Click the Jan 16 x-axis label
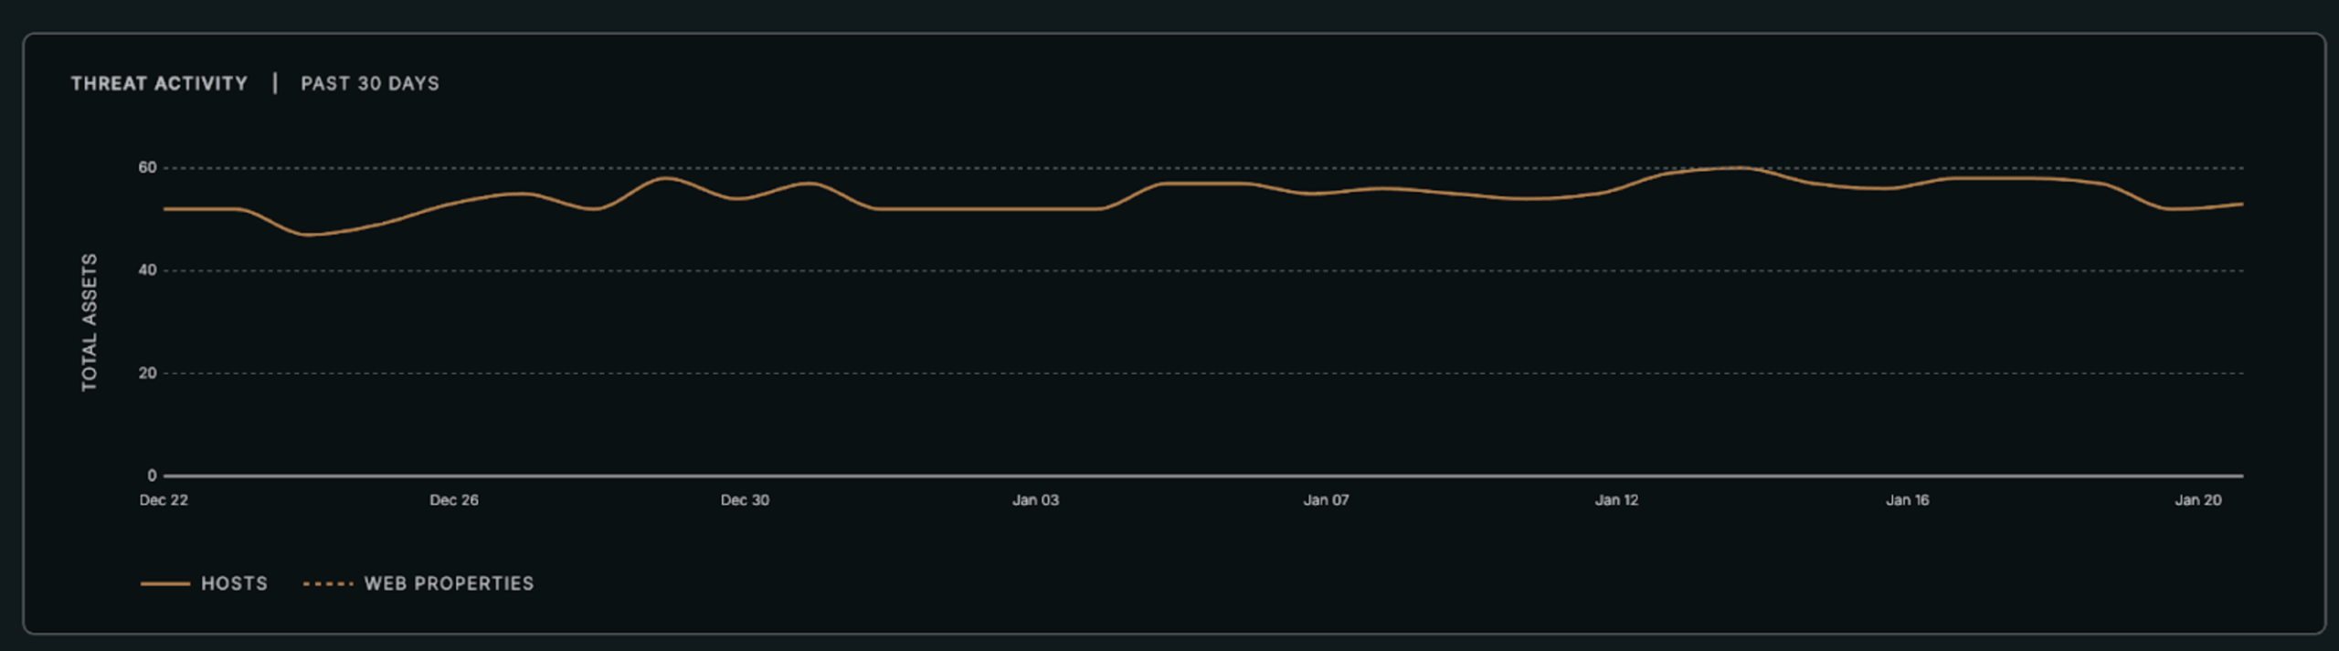The height and width of the screenshot is (651, 2339). pos(1908,500)
